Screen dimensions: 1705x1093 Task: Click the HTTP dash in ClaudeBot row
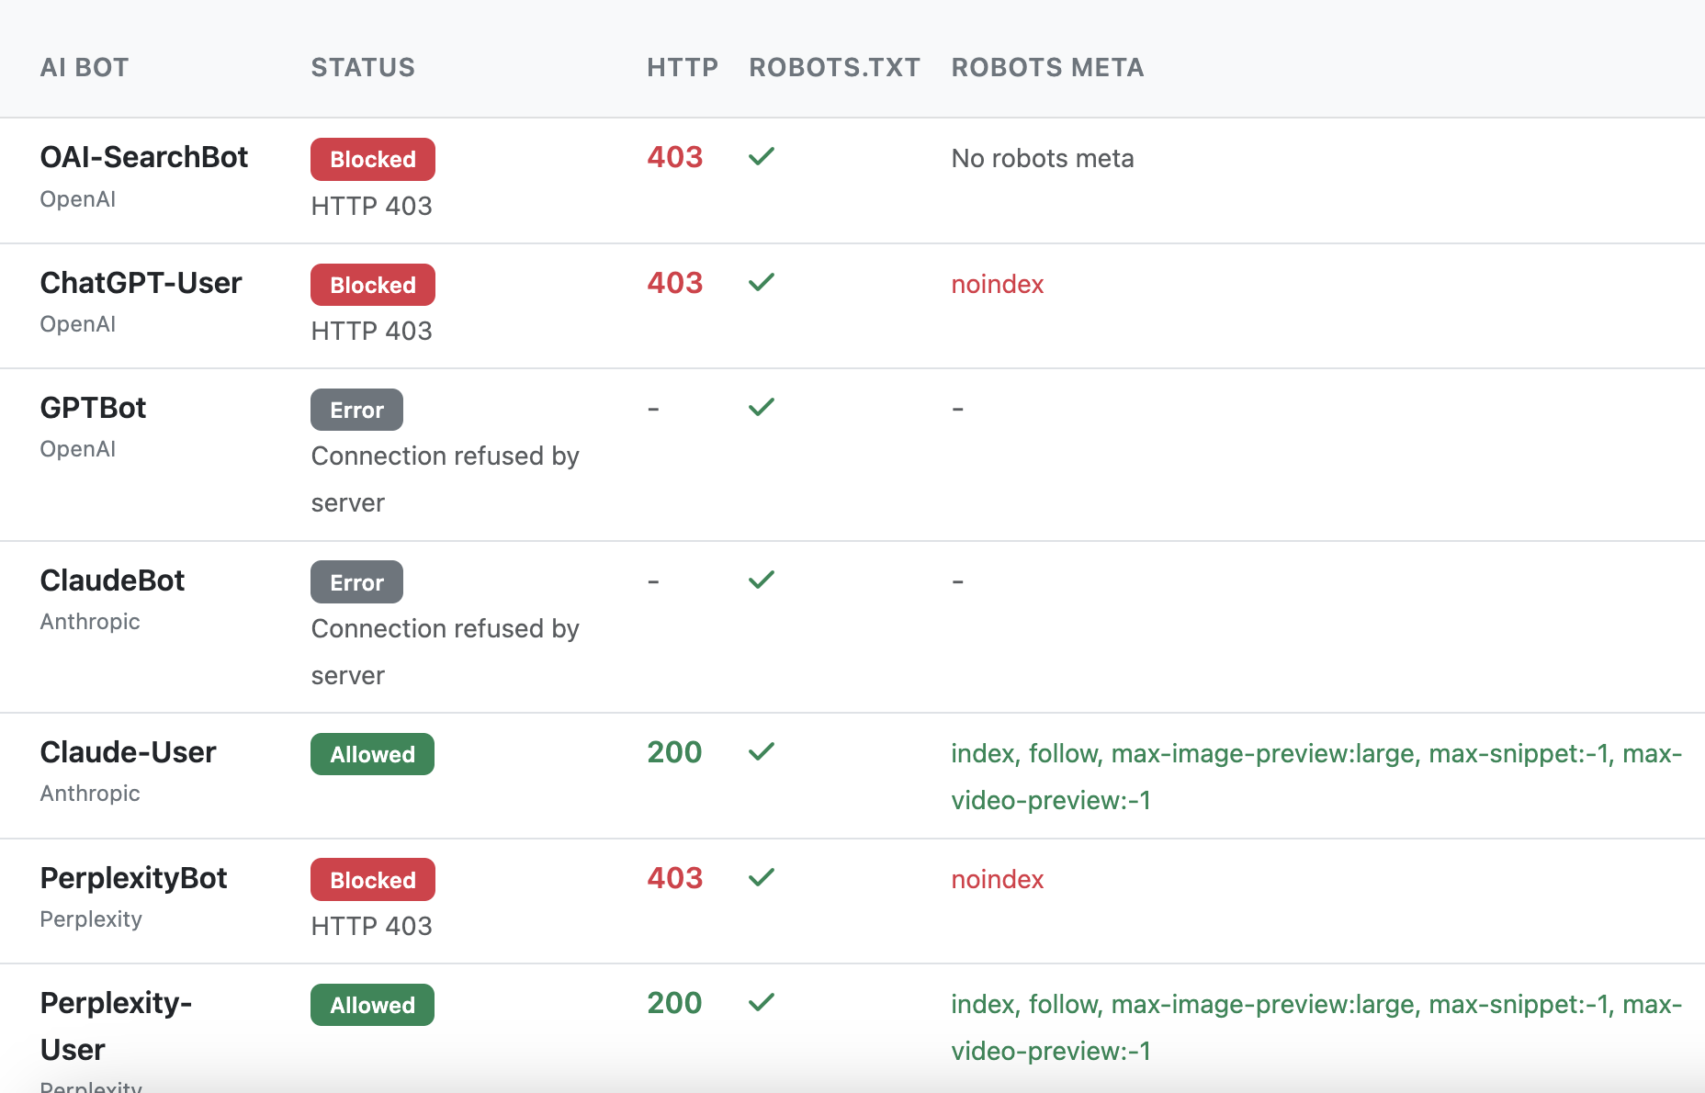pos(653,581)
